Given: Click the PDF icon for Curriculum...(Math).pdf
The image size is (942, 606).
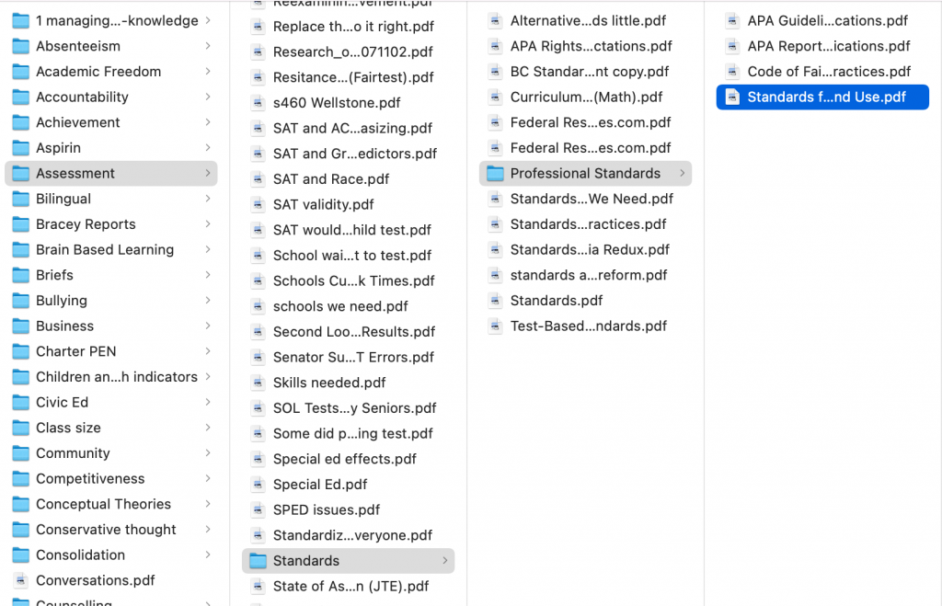Looking at the screenshot, I should [x=495, y=97].
